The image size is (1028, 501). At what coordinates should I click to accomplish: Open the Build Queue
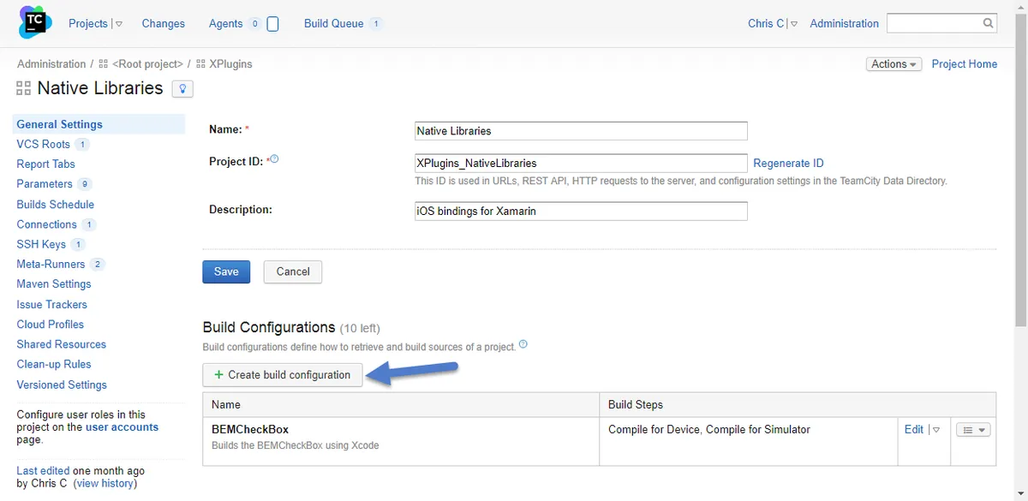(333, 24)
